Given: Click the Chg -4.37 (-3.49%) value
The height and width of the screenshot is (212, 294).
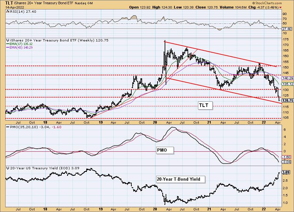Looking at the screenshot, I should click(x=264, y=7).
